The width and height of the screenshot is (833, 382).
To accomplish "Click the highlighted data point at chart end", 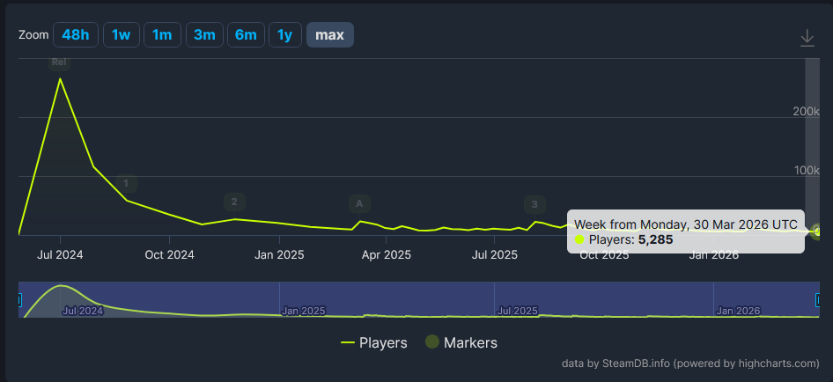I will click(x=818, y=231).
